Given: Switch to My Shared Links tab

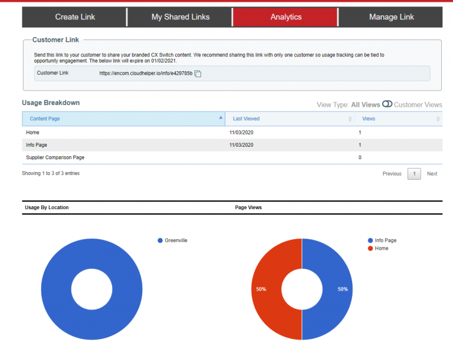Looking at the screenshot, I should click(180, 17).
